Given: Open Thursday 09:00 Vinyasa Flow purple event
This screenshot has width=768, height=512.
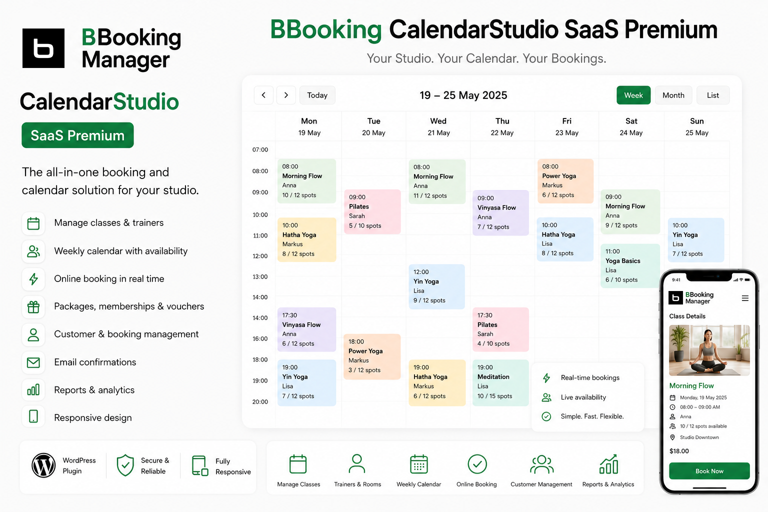Looking at the screenshot, I should click(x=500, y=212).
